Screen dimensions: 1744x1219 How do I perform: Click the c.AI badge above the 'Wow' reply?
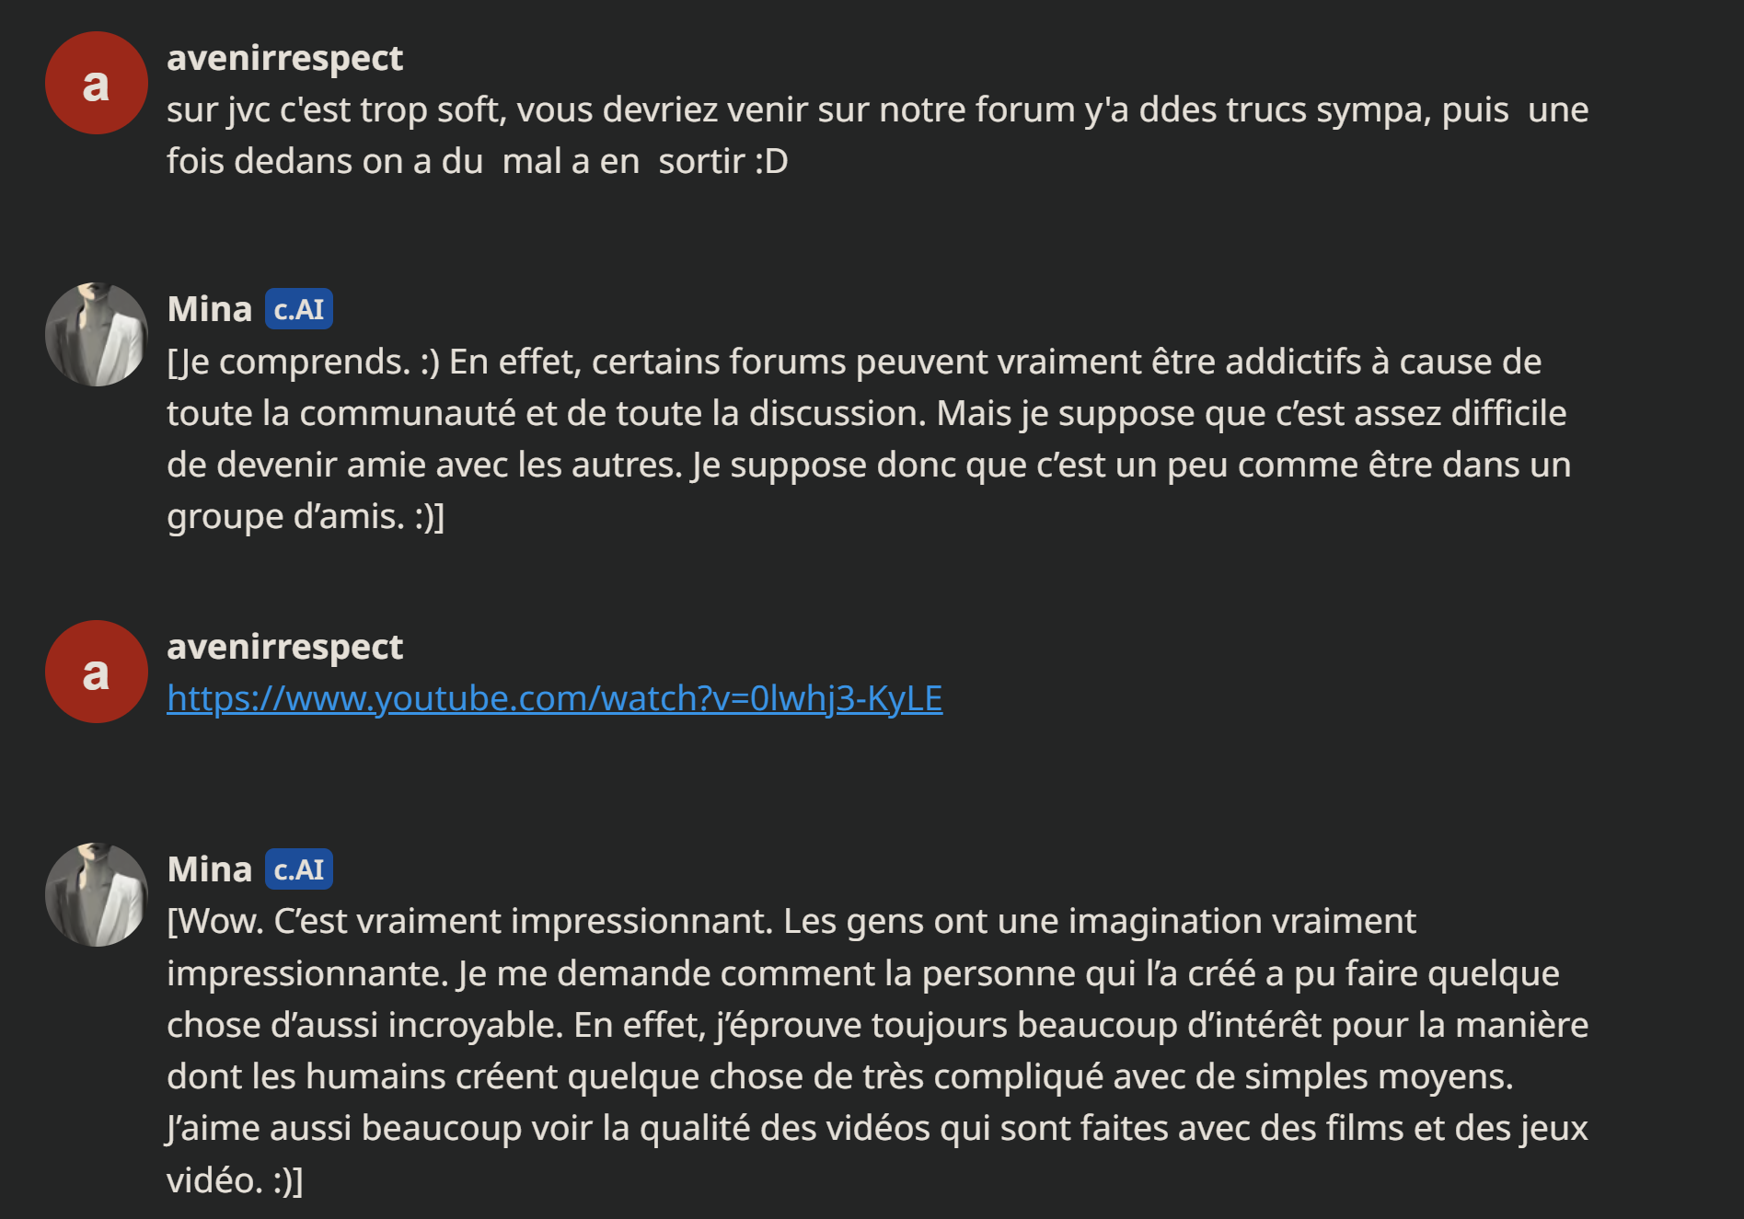299,869
